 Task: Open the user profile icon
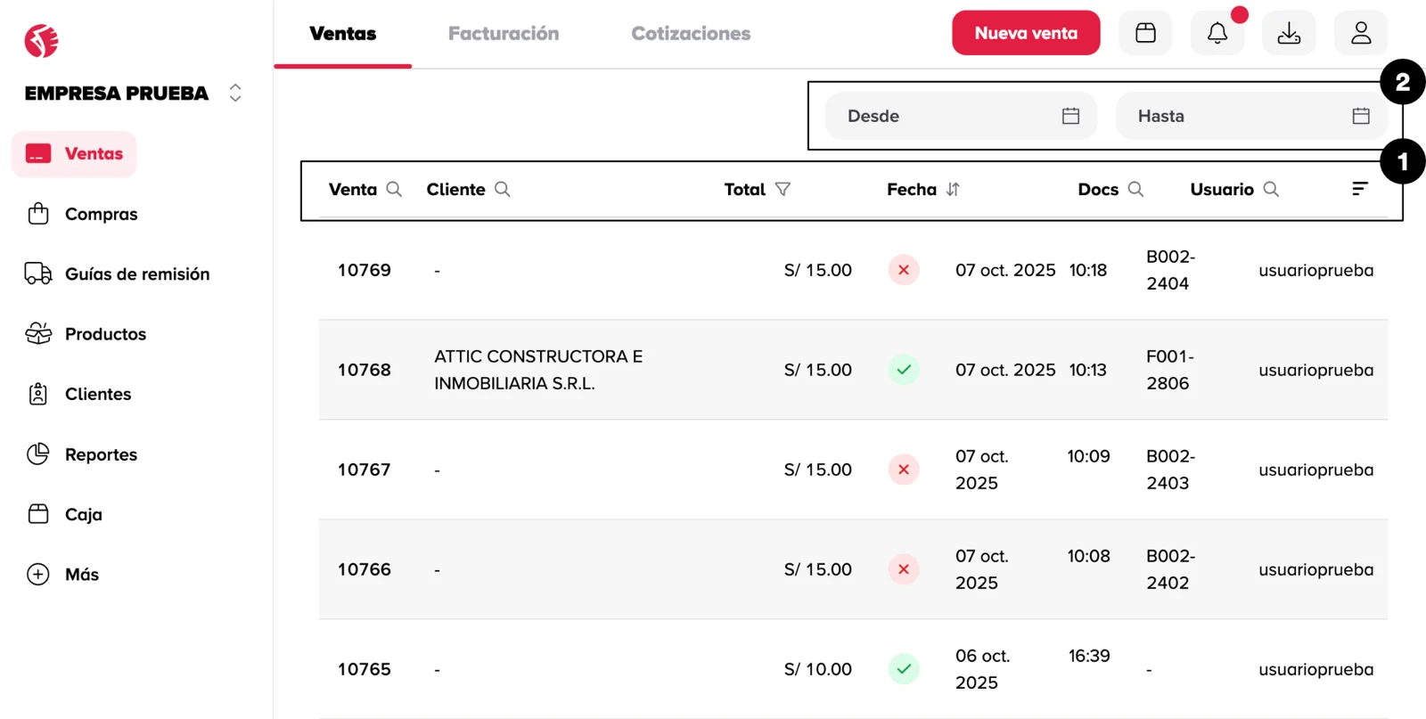coord(1361,34)
